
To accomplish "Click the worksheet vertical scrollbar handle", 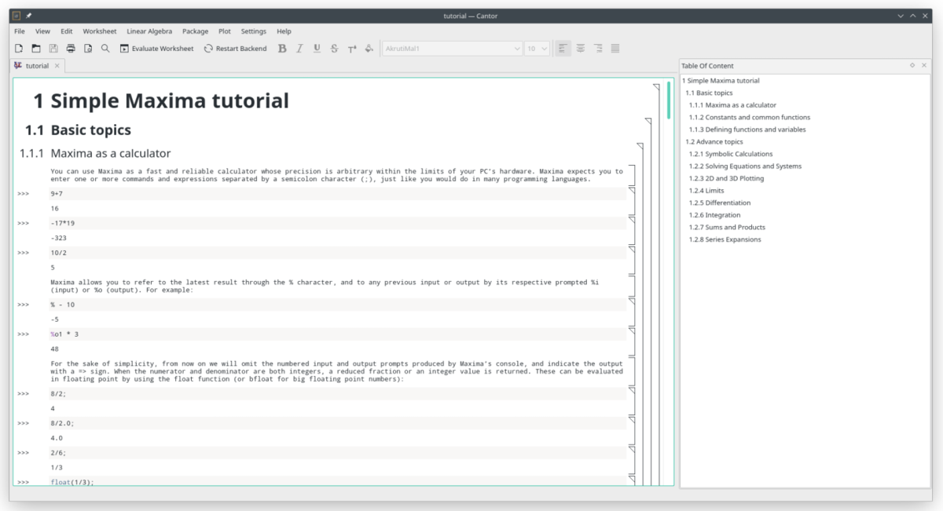I will point(670,100).
